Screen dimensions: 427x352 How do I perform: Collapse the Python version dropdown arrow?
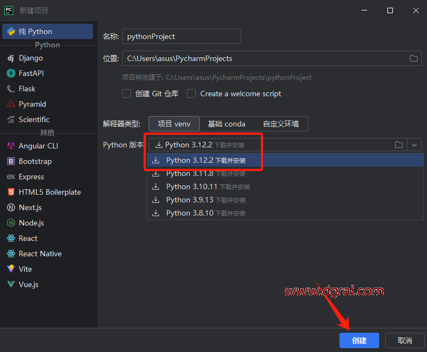click(x=414, y=145)
